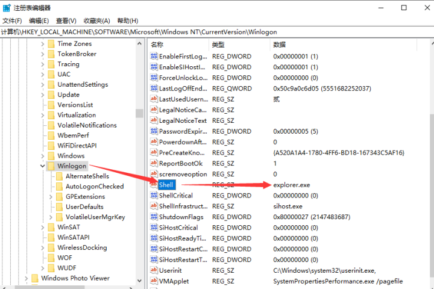The height and width of the screenshot is (289, 434).
Task: Click the LegalNoticeText string value icon
Action: (154, 120)
